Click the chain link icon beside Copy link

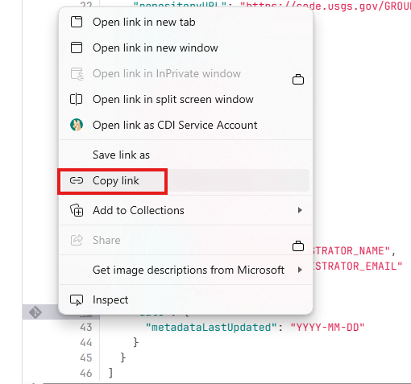click(77, 180)
